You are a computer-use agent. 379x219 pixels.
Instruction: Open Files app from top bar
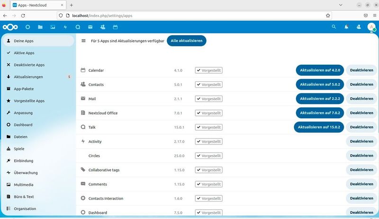(40, 27)
